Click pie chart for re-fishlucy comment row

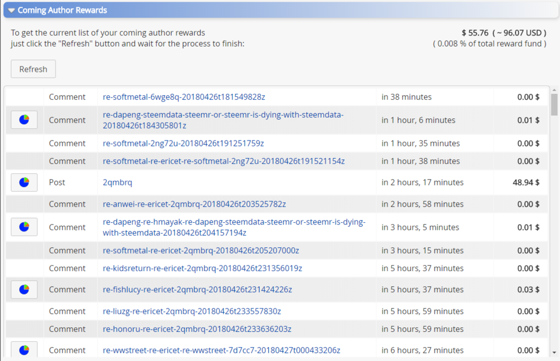24,289
